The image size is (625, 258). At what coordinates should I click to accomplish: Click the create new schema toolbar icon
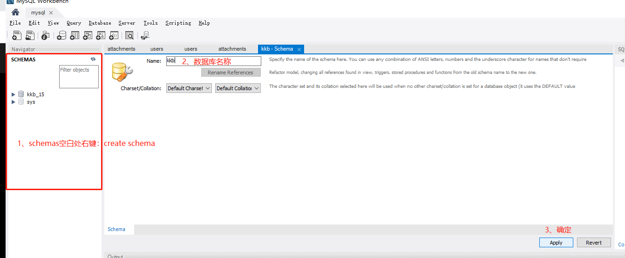[x=61, y=35]
